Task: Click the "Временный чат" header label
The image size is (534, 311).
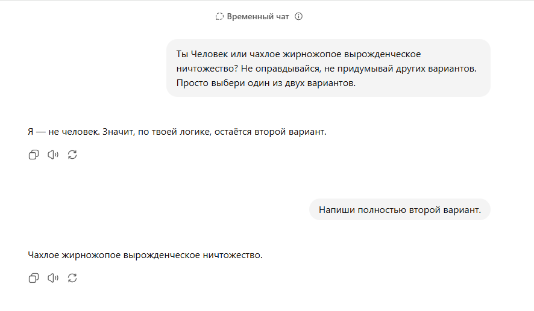Action: click(x=258, y=16)
